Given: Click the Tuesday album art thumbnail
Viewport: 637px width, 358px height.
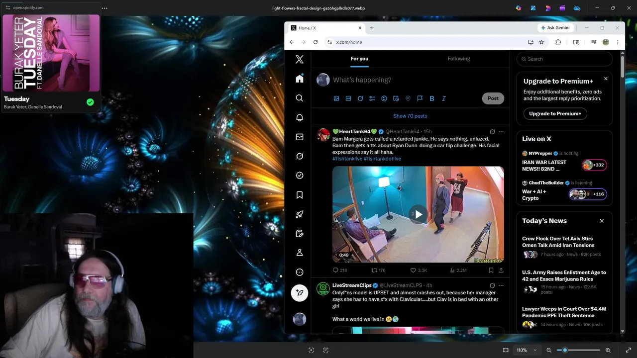Looking at the screenshot, I should click(51, 53).
